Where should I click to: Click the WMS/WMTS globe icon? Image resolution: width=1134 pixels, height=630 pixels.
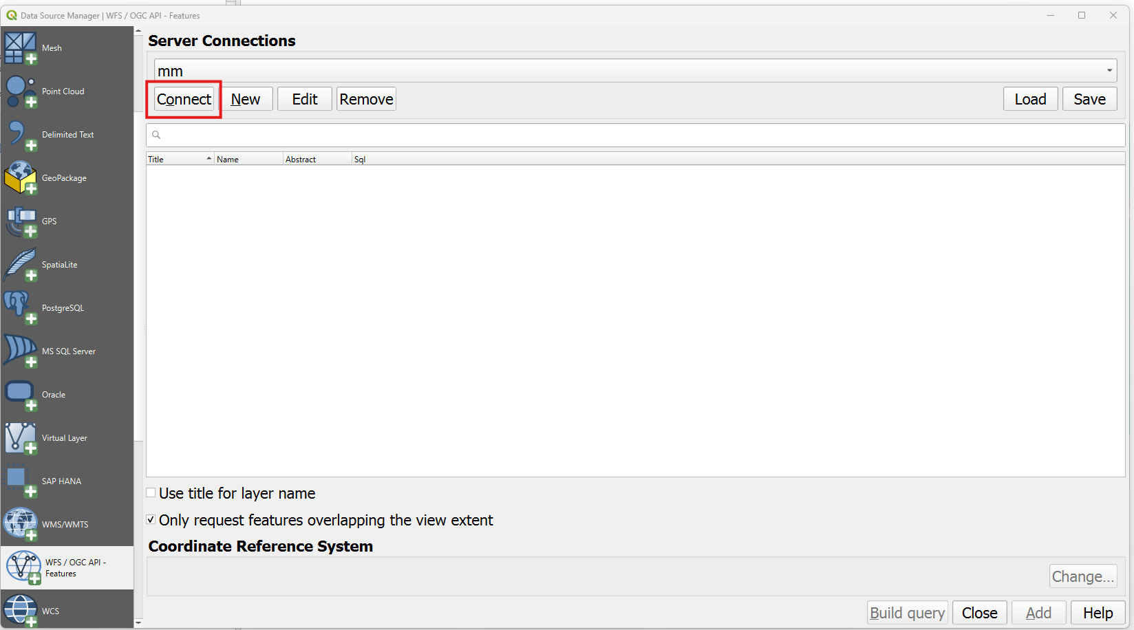20,524
